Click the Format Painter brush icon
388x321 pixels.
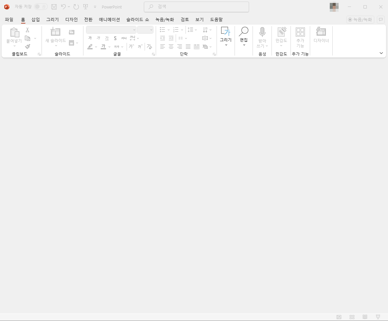(x=28, y=46)
